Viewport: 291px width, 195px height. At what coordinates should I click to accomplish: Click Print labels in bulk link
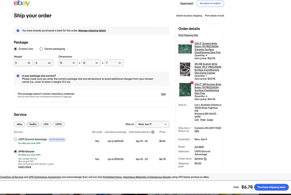click(214, 16)
